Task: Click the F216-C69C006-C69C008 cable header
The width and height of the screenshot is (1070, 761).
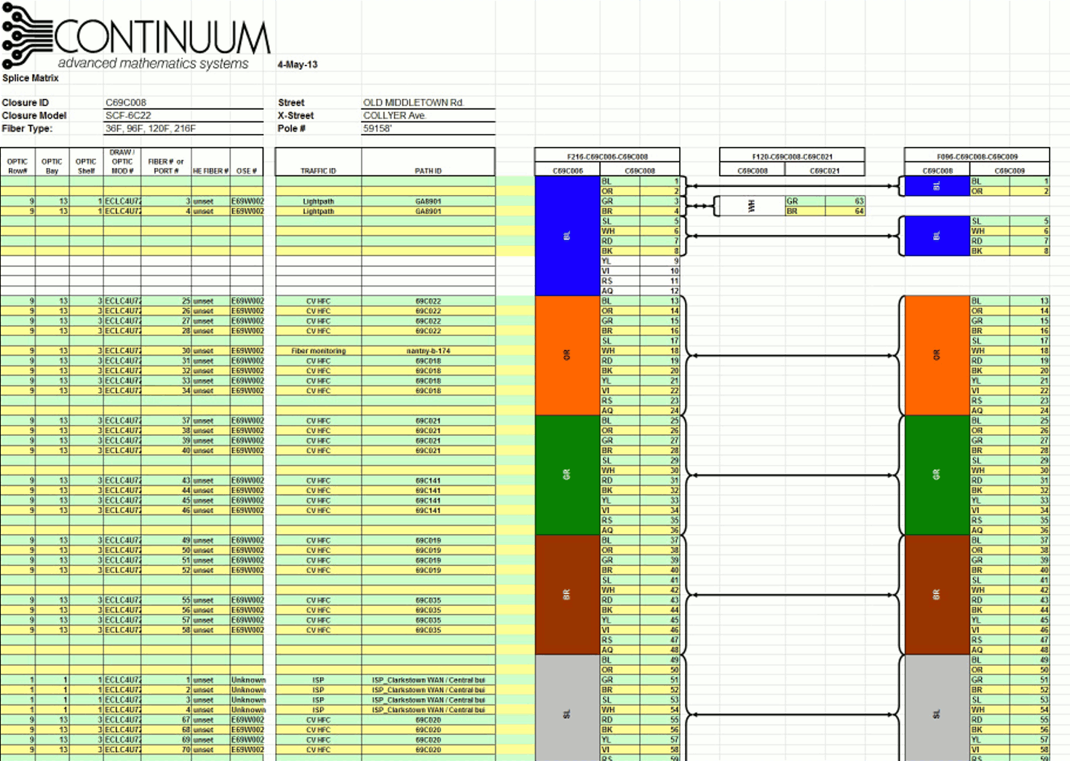Action: 606,154
